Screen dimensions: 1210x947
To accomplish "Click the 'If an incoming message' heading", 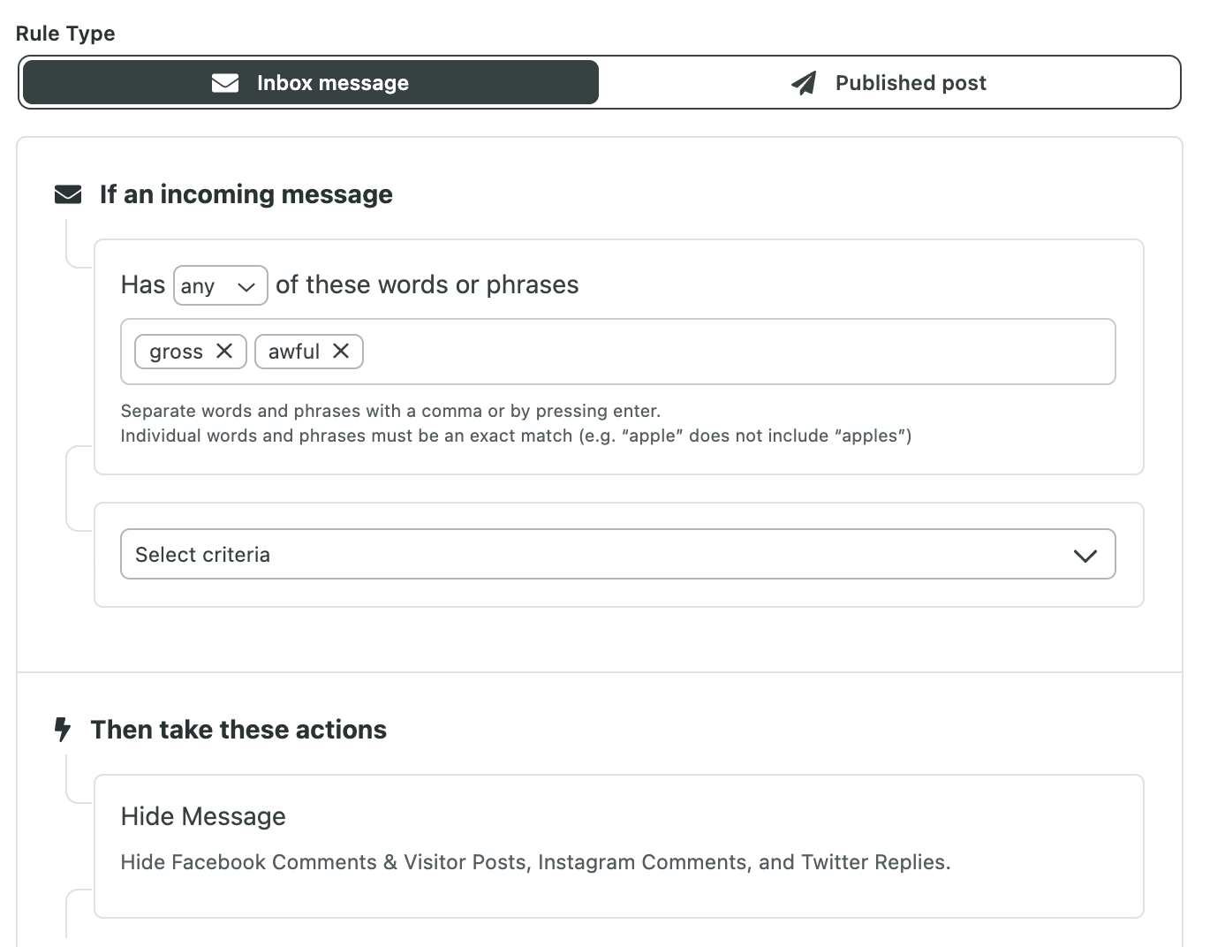I will tap(246, 194).
